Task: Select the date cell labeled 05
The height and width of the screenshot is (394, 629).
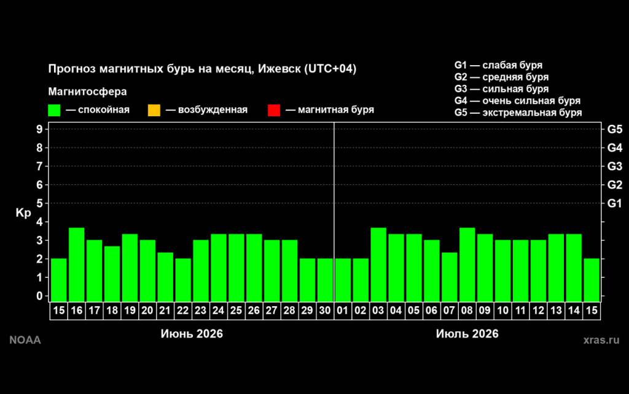Action: [413, 310]
